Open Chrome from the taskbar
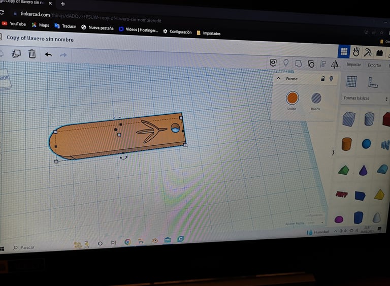Image resolution: width=390 pixels, height=286 pixels. point(127,242)
